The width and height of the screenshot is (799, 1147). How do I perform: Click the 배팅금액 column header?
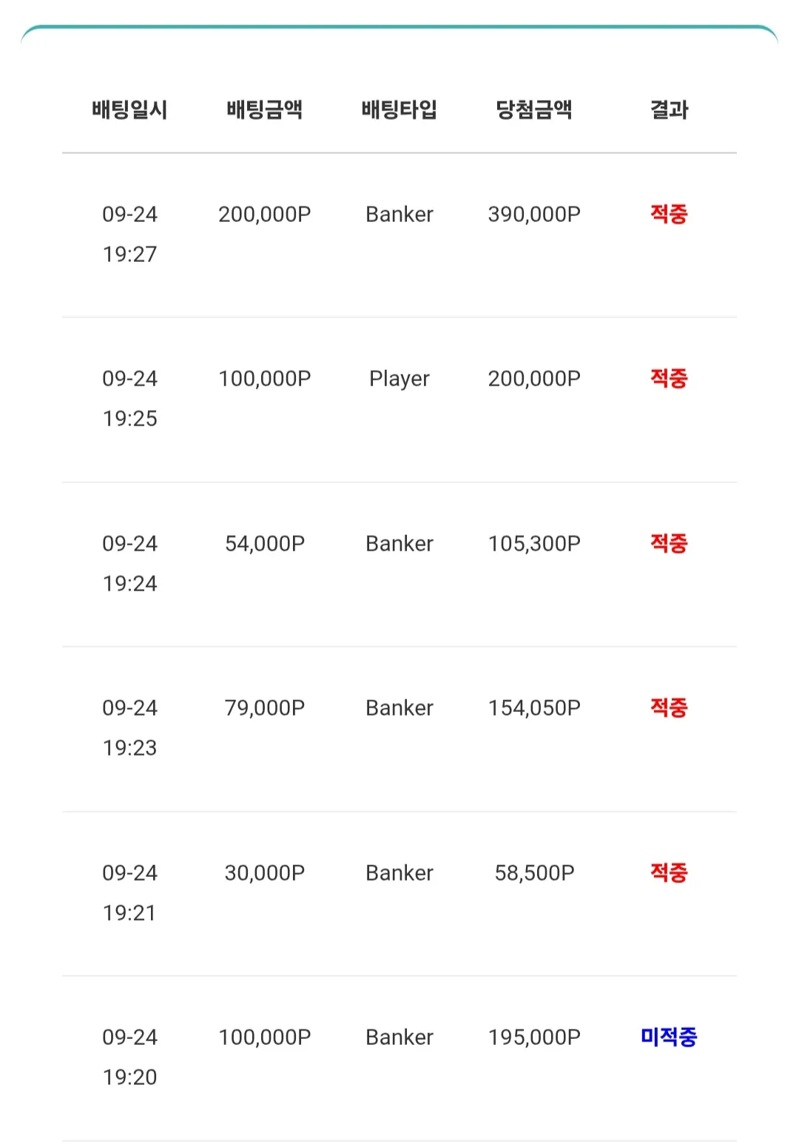click(x=265, y=110)
